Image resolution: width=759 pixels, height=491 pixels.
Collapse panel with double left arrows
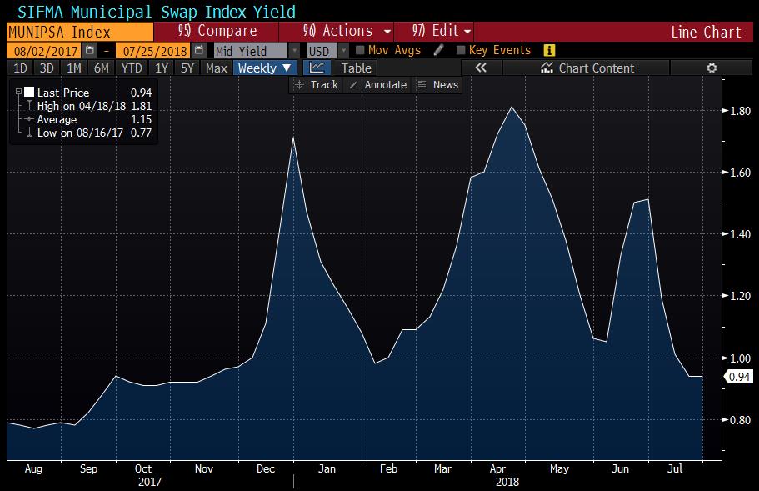[x=480, y=68]
